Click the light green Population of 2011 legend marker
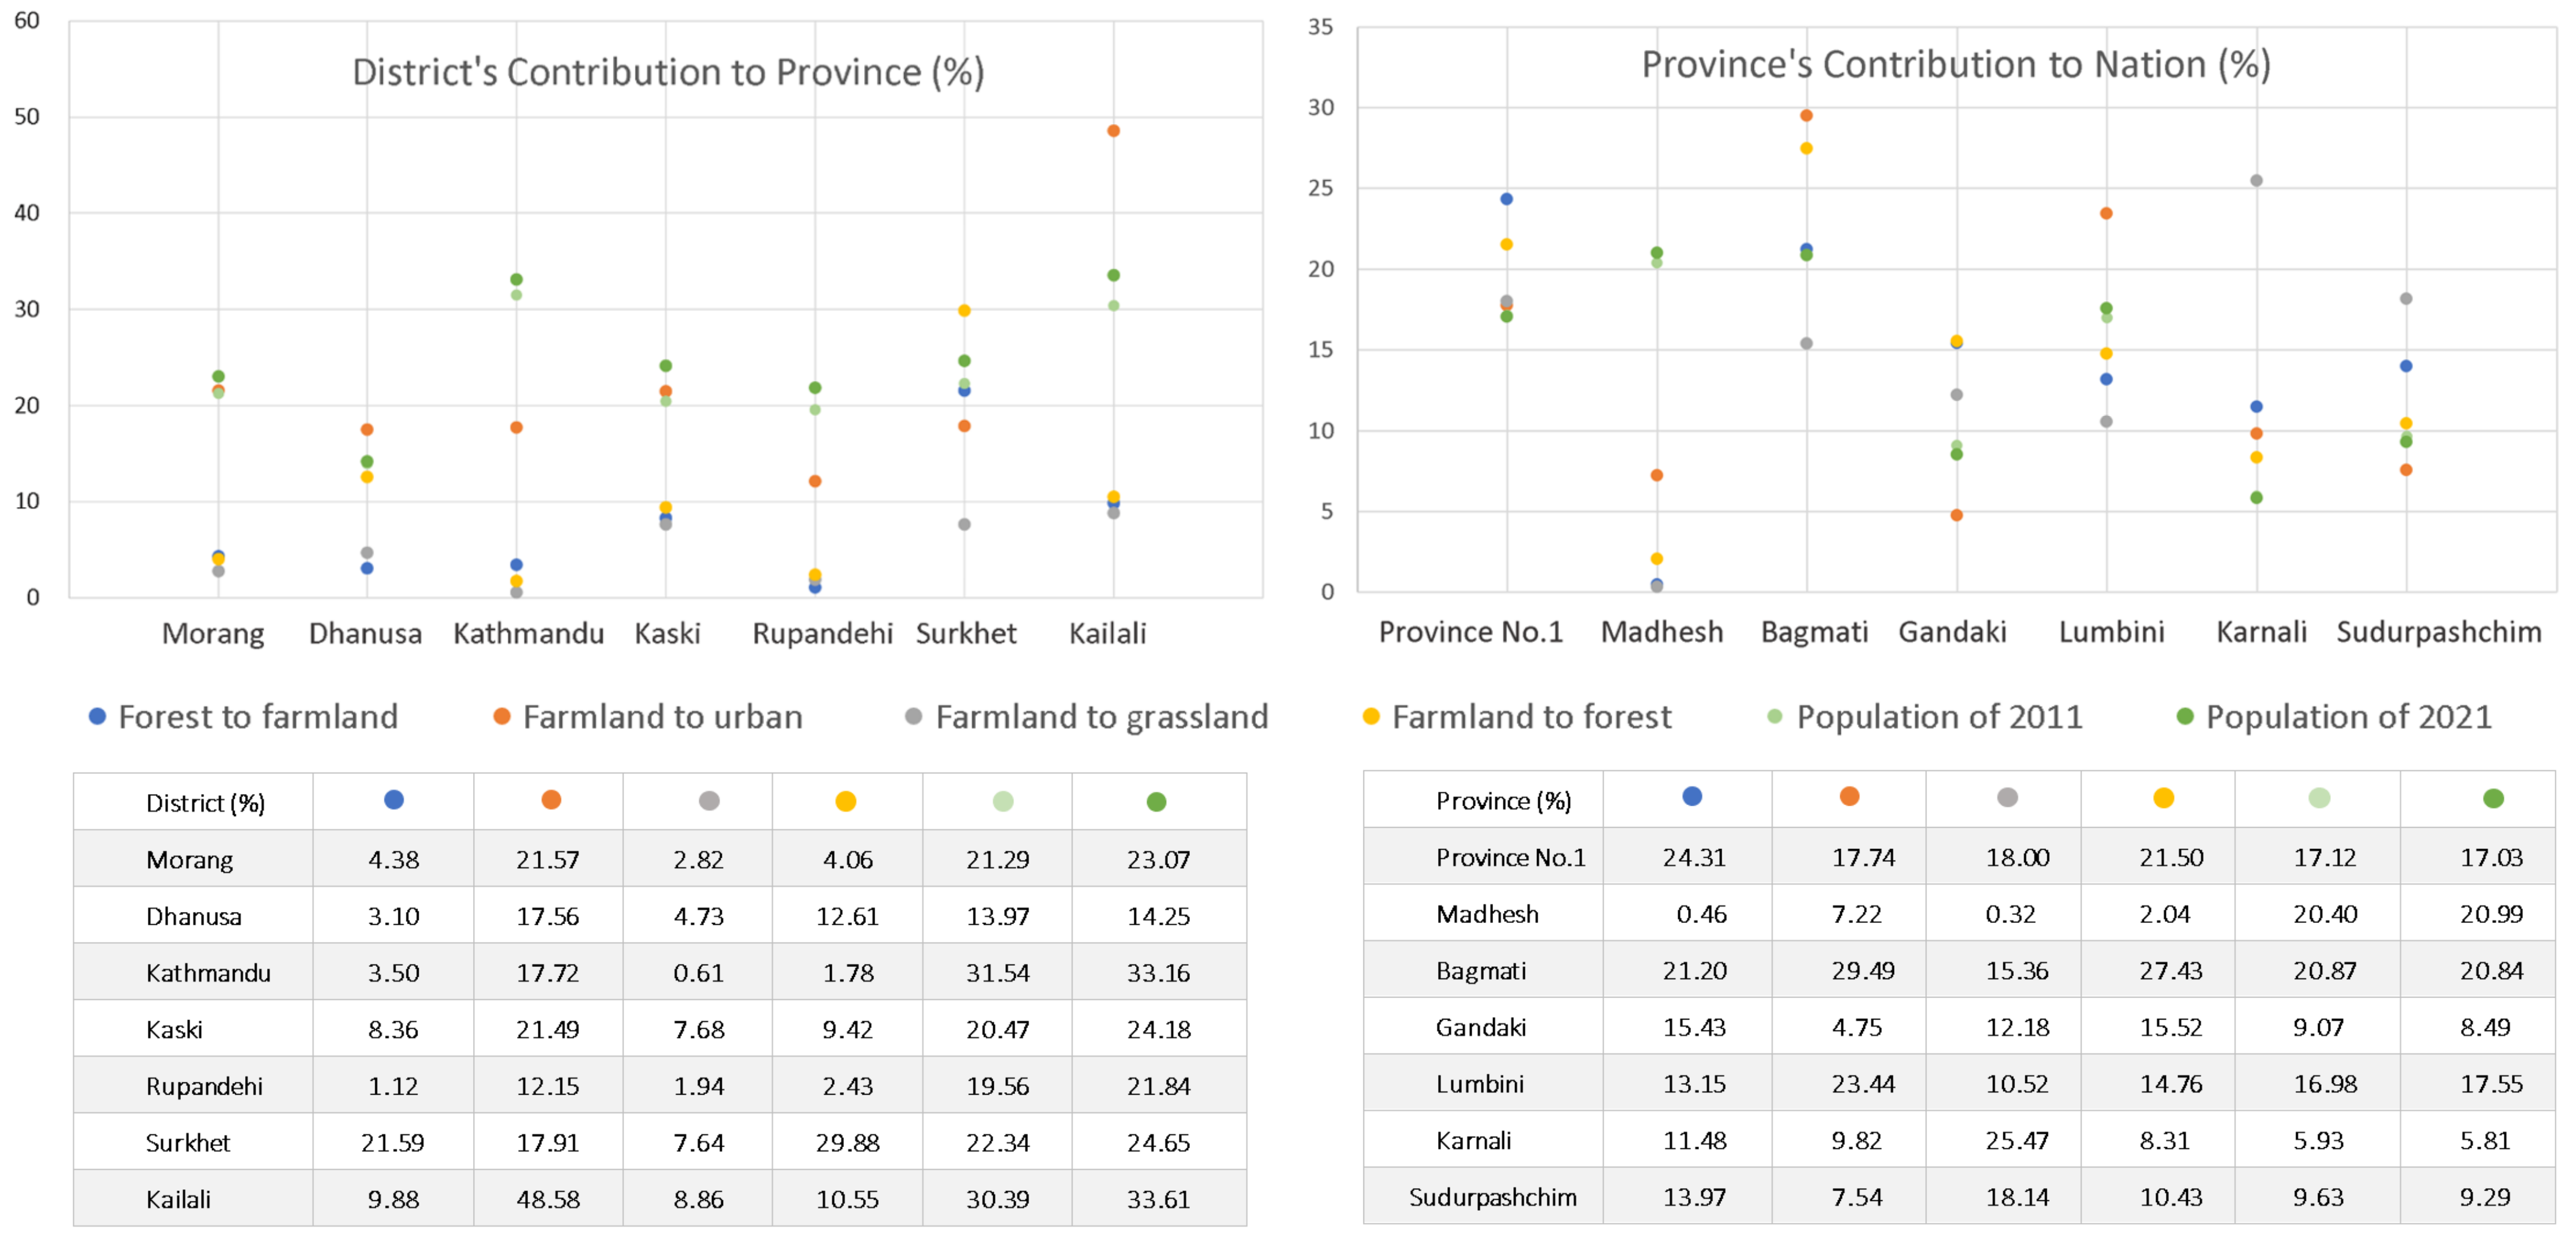2576x1240 pixels. point(1775,715)
